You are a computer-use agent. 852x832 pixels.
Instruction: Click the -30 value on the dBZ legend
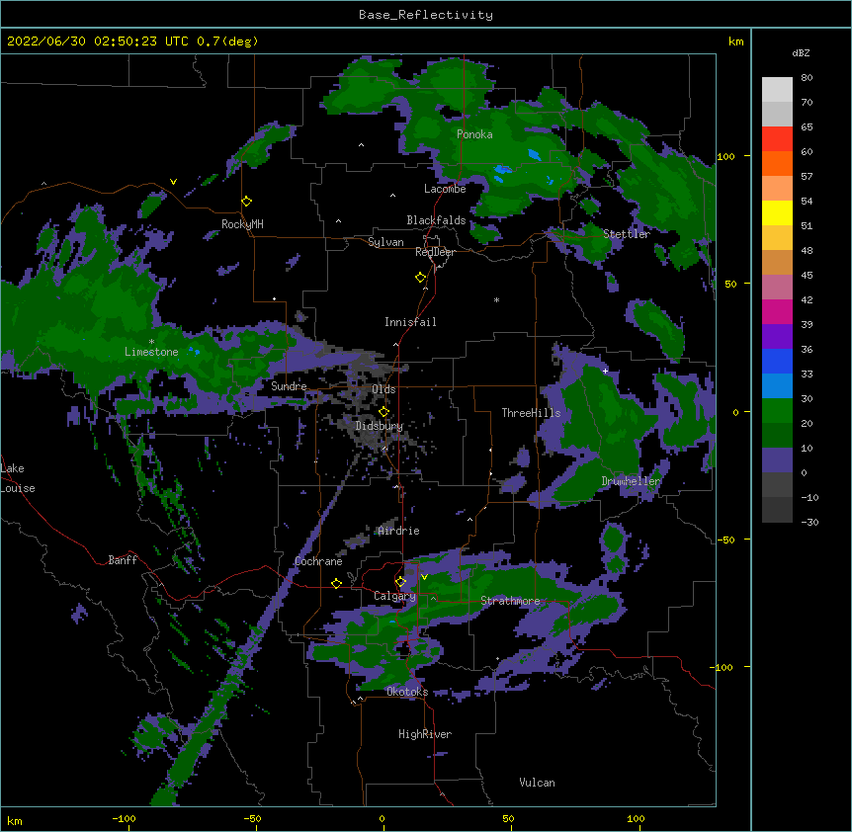[x=809, y=523]
